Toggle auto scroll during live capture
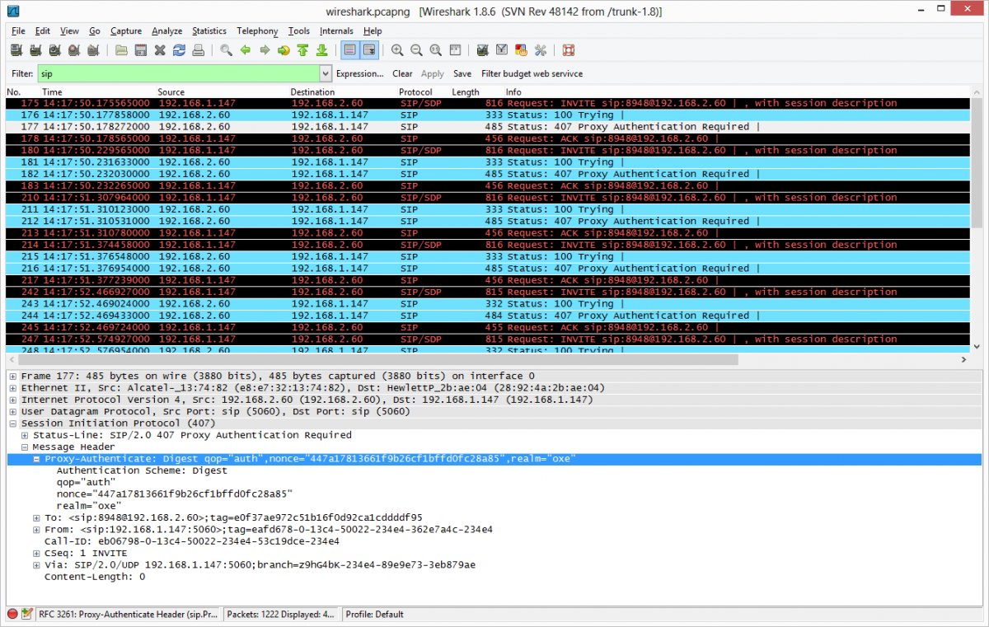 point(369,50)
